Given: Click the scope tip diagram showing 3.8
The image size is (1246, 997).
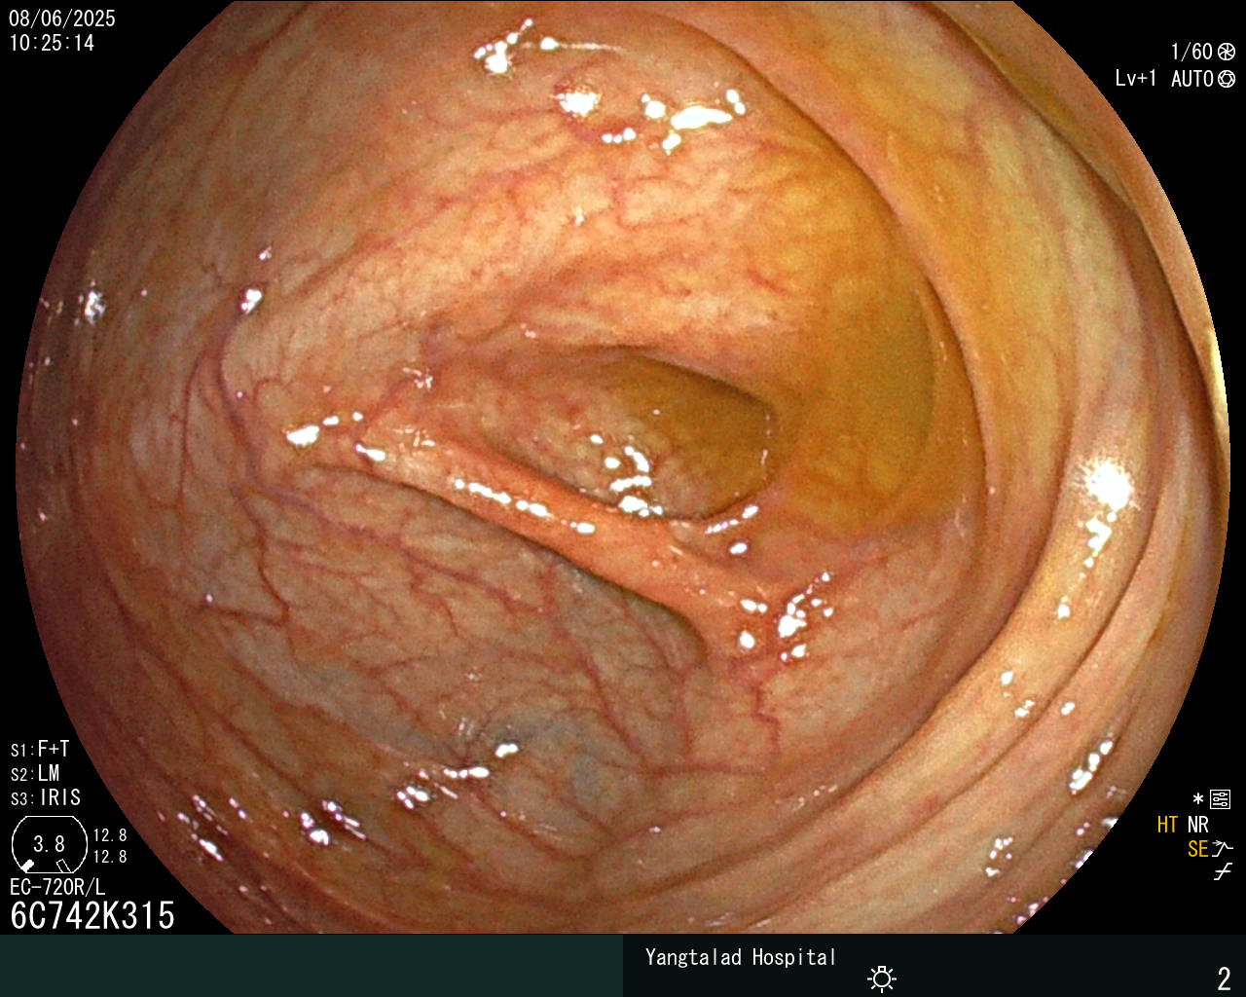Looking at the screenshot, I should (x=49, y=843).
